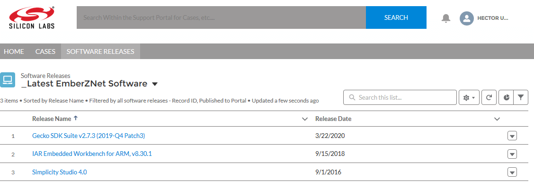Refresh the software releases list

coord(489,97)
